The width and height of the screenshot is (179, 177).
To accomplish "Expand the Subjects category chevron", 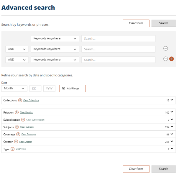I will coord(172,127).
